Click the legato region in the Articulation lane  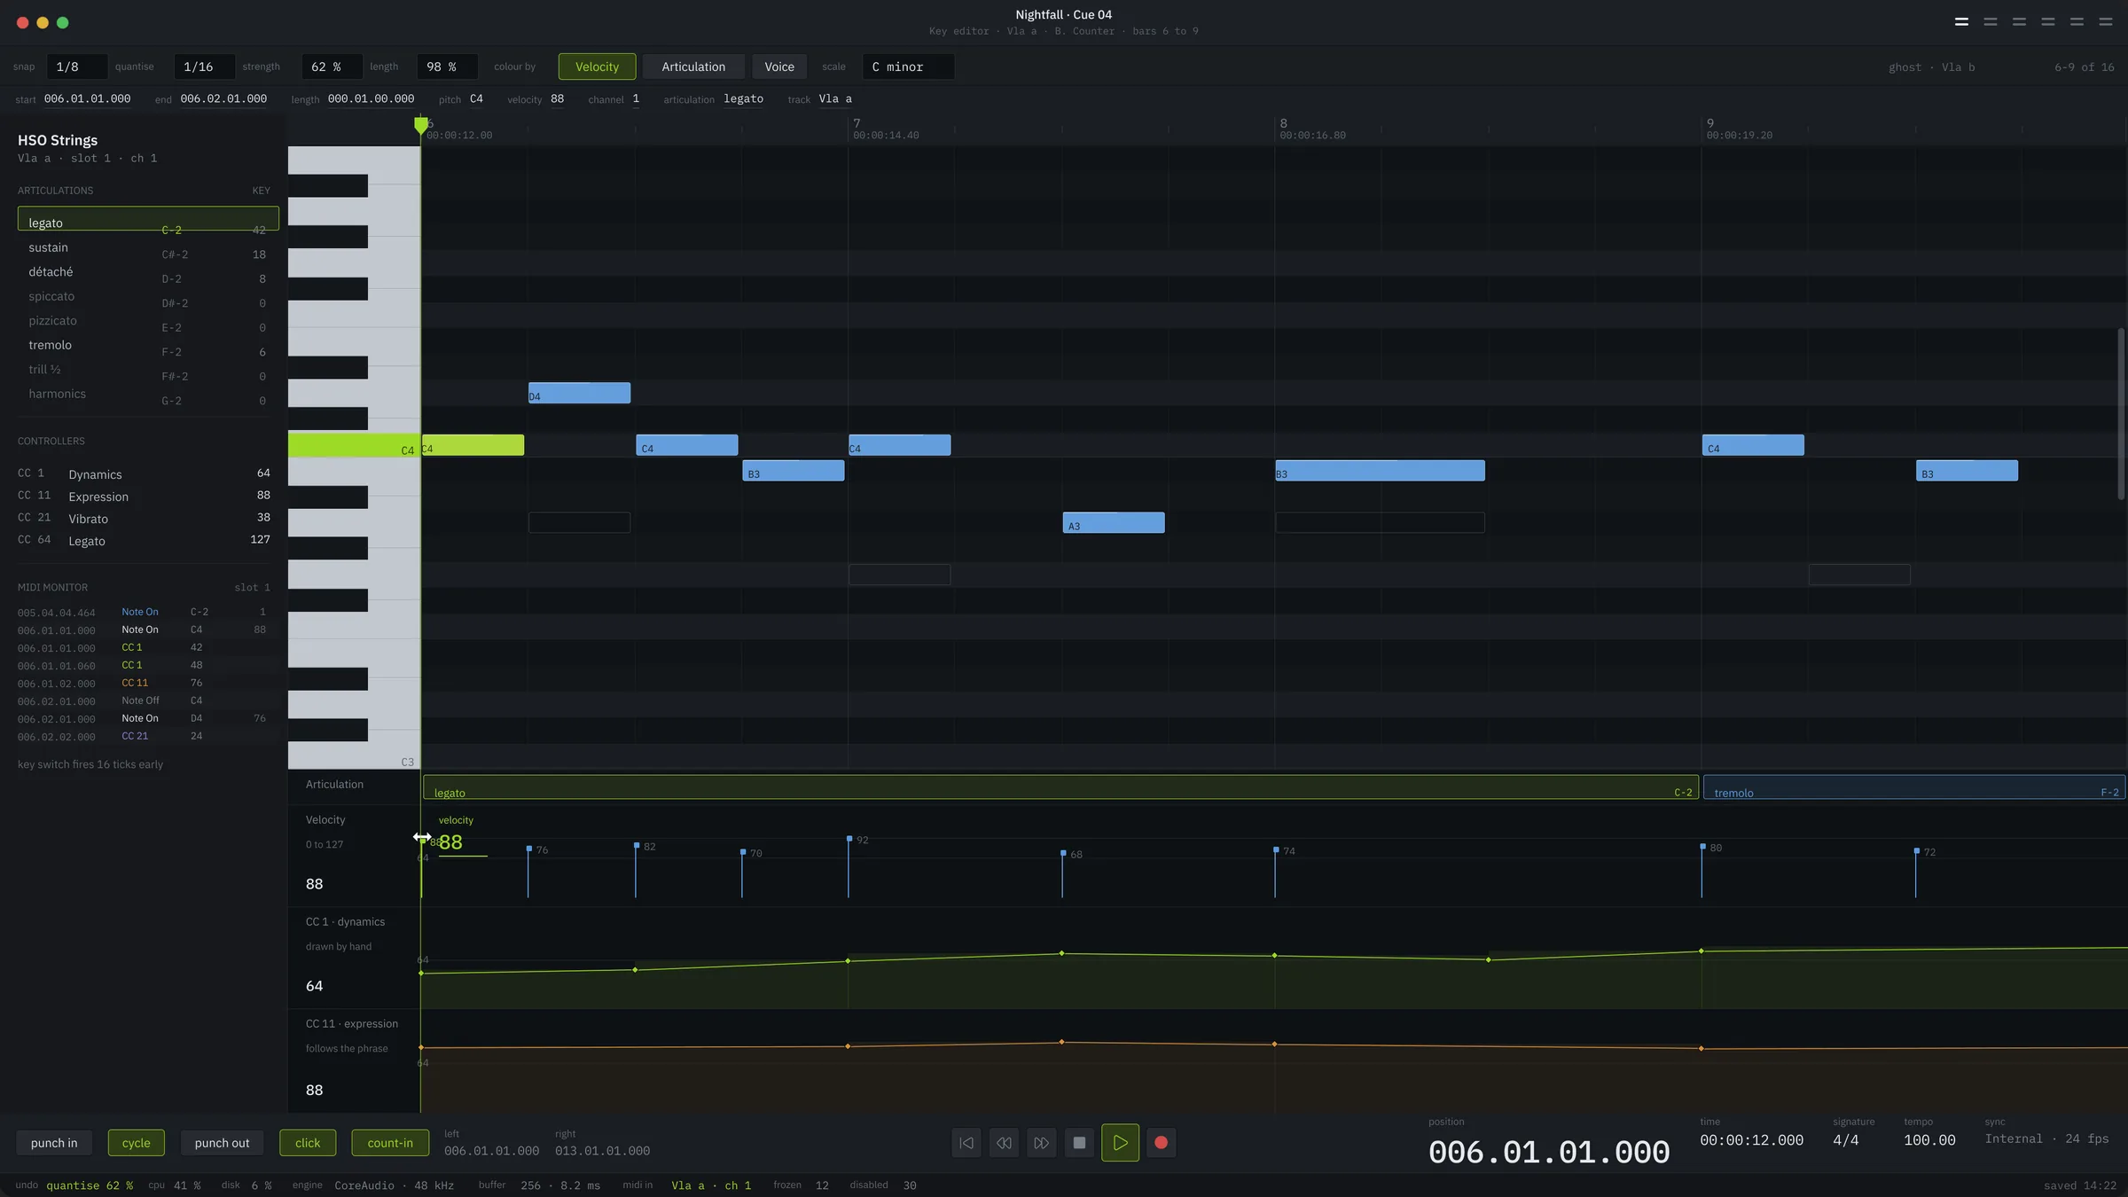(1060, 787)
